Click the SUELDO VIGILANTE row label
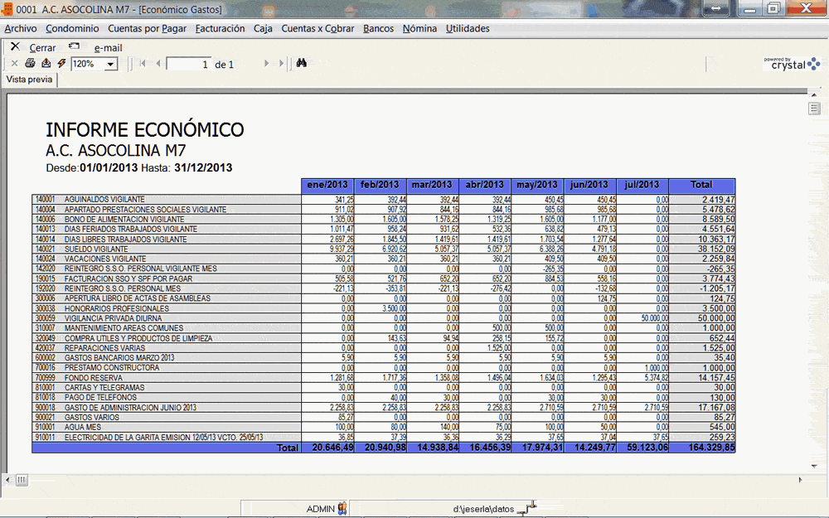This screenshot has height=518, width=829. [x=96, y=249]
